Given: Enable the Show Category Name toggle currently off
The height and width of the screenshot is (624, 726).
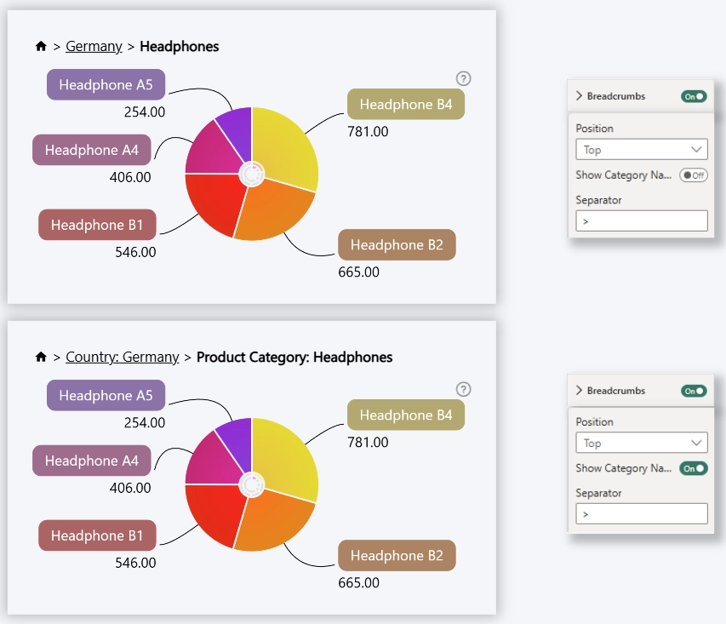Looking at the screenshot, I should tap(693, 175).
